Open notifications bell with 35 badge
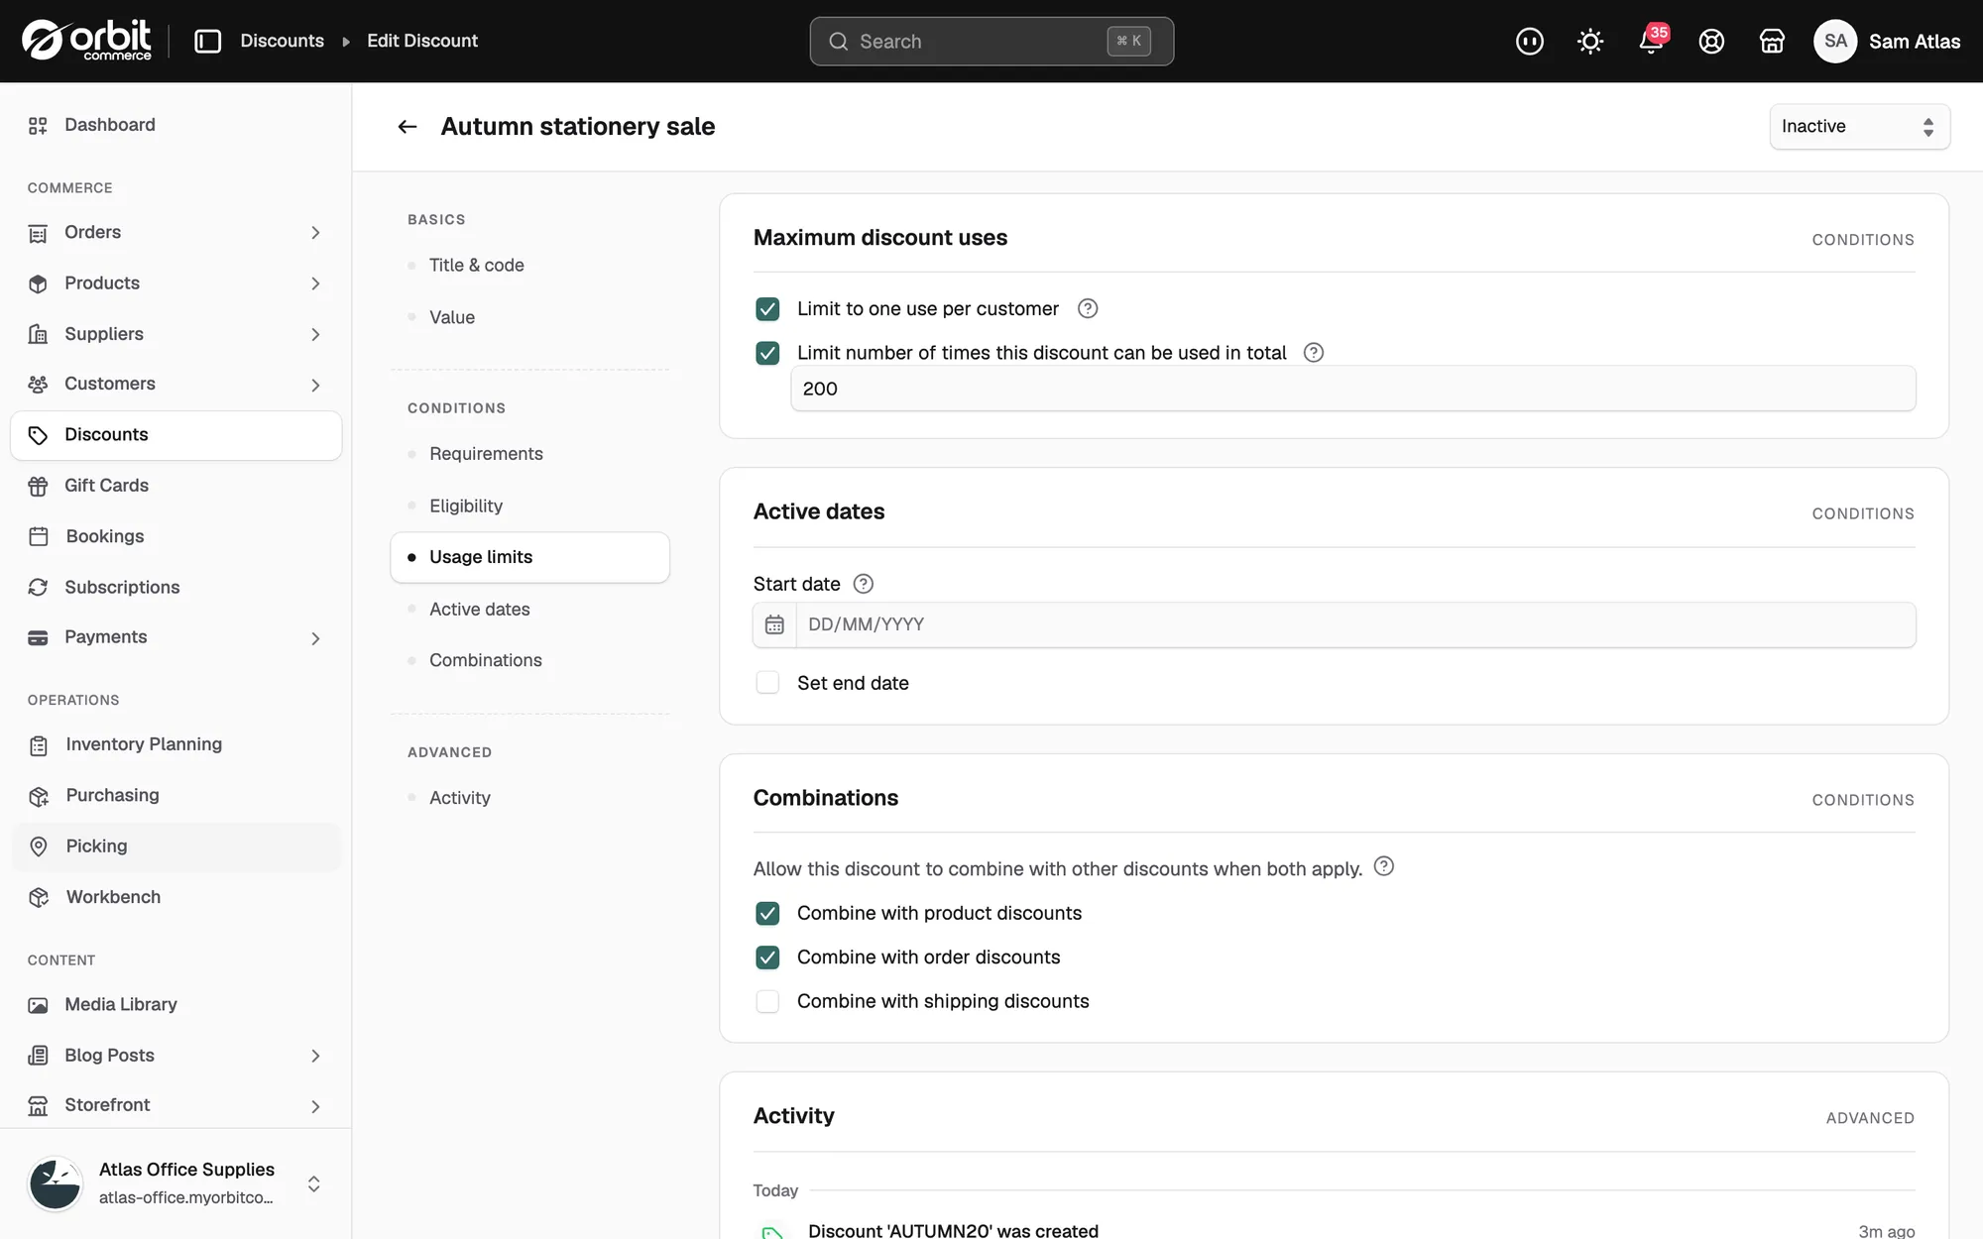The height and width of the screenshot is (1239, 1983). [x=1652, y=41]
